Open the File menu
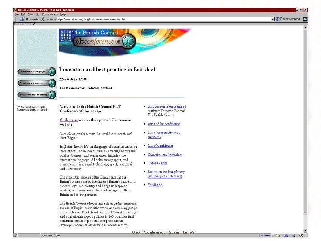 [x=16, y=15]
